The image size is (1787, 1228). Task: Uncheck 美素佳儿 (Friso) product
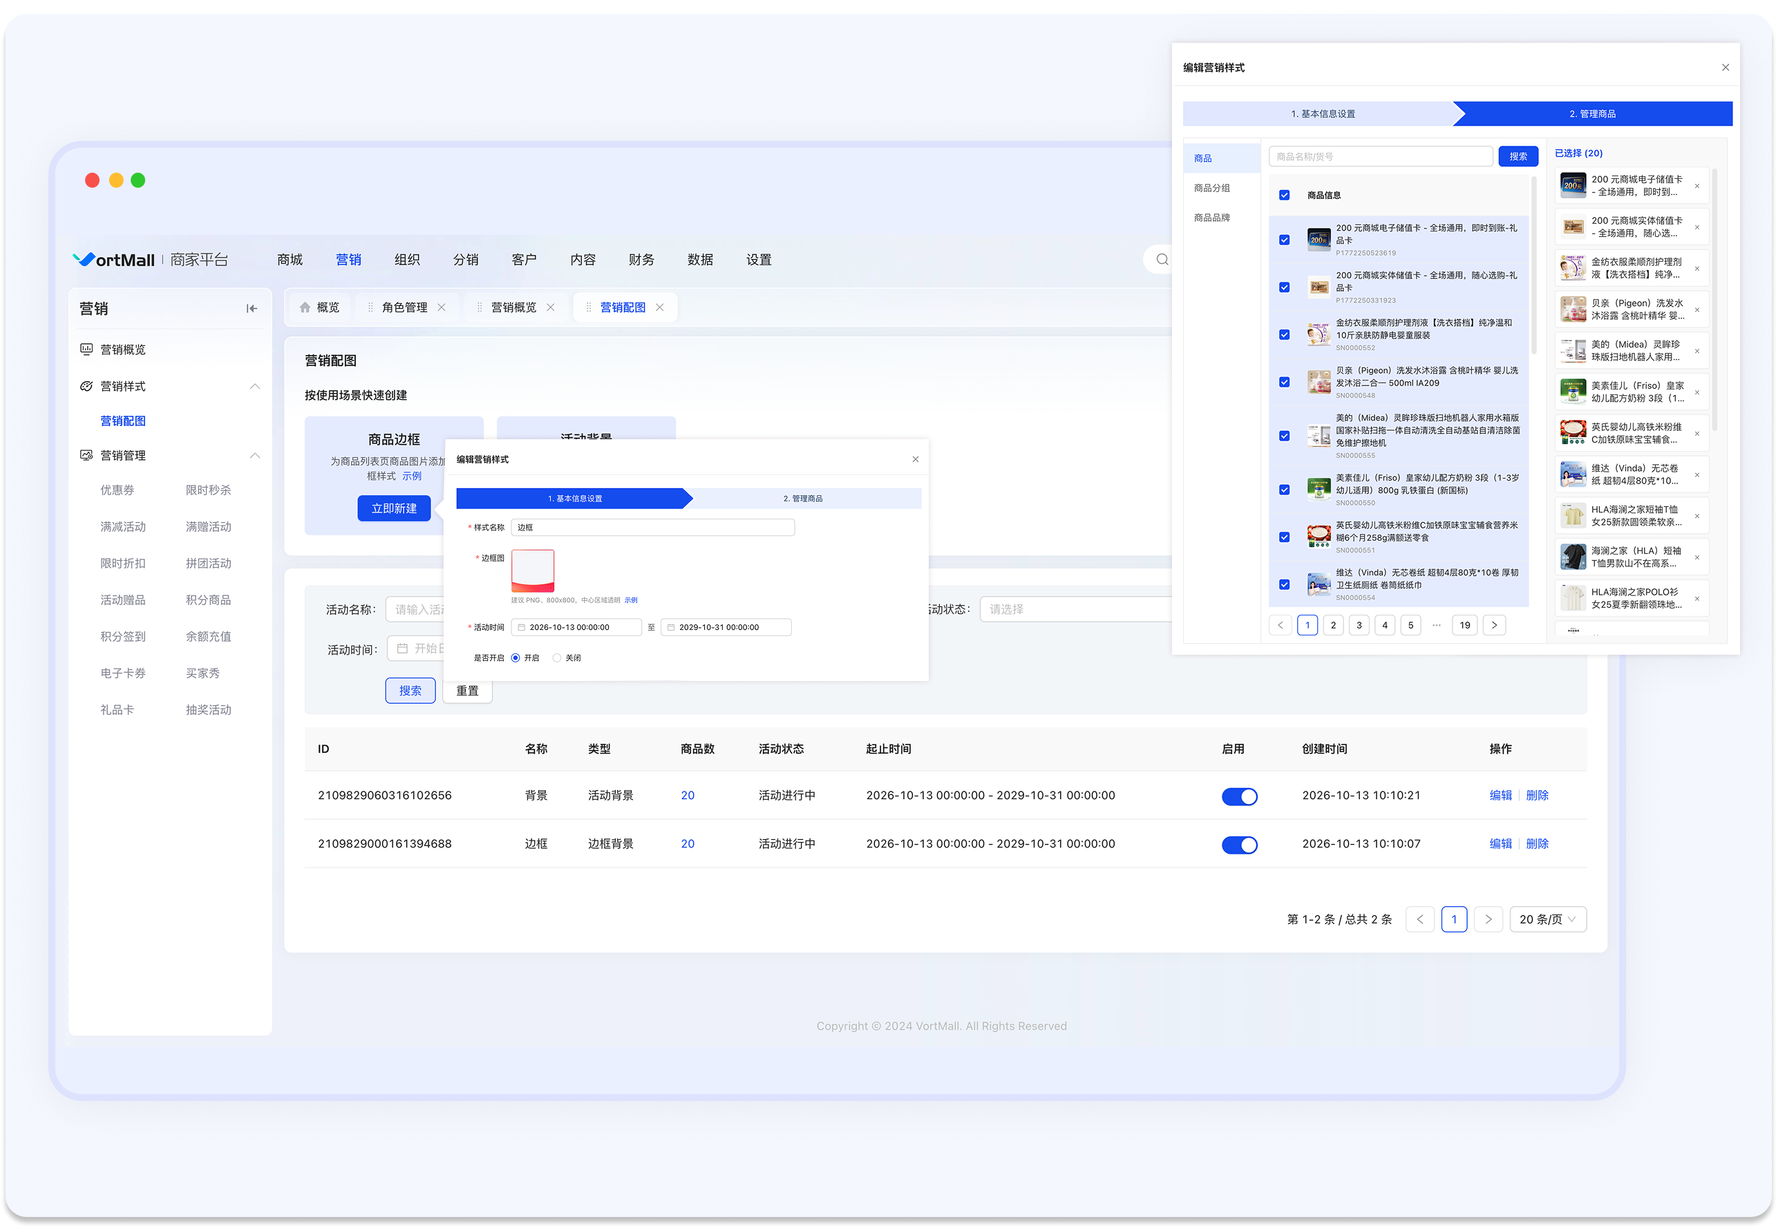pos(1285,490)
